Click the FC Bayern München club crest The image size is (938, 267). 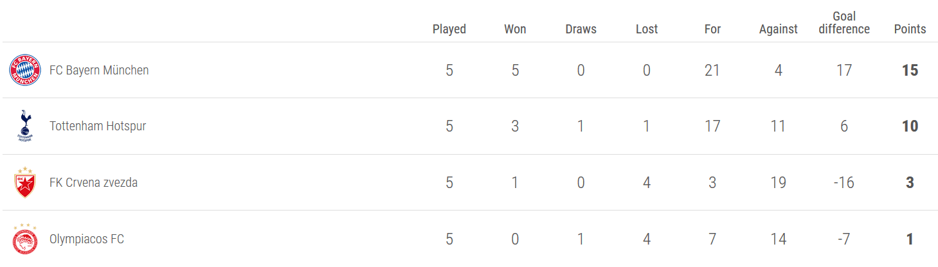[25, 71]
